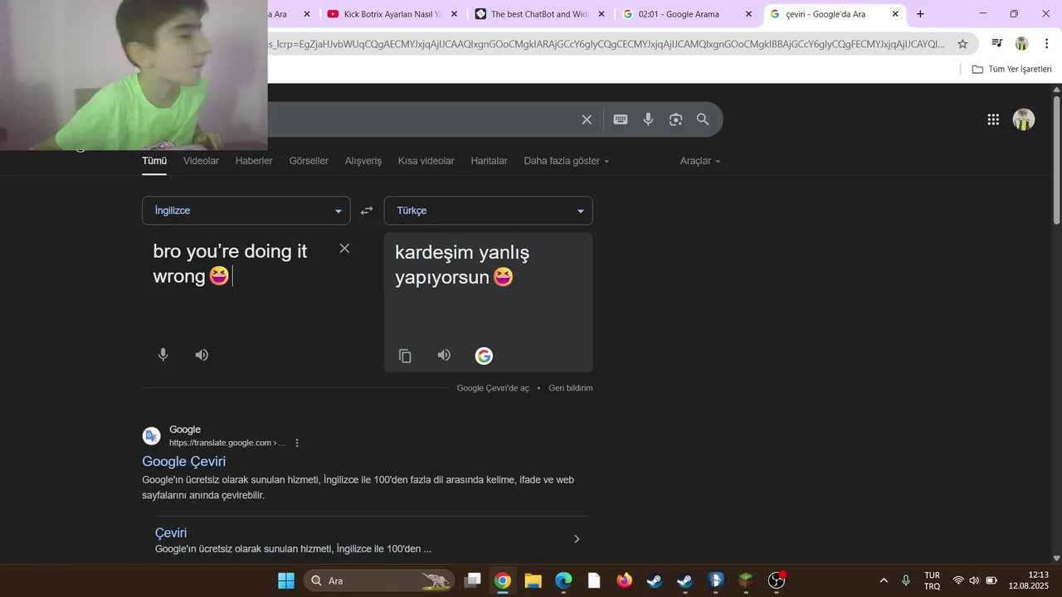This screenshot has width=1062, height=597.
Task: Open the Chrome profile avatar in the toolbar
Action: [1021, 43]
